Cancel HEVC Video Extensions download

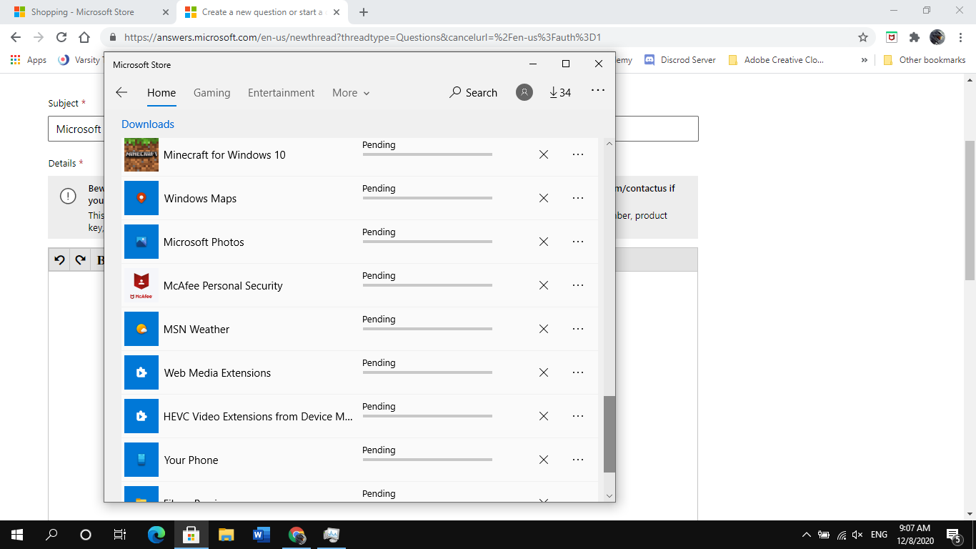click(544, 416)
